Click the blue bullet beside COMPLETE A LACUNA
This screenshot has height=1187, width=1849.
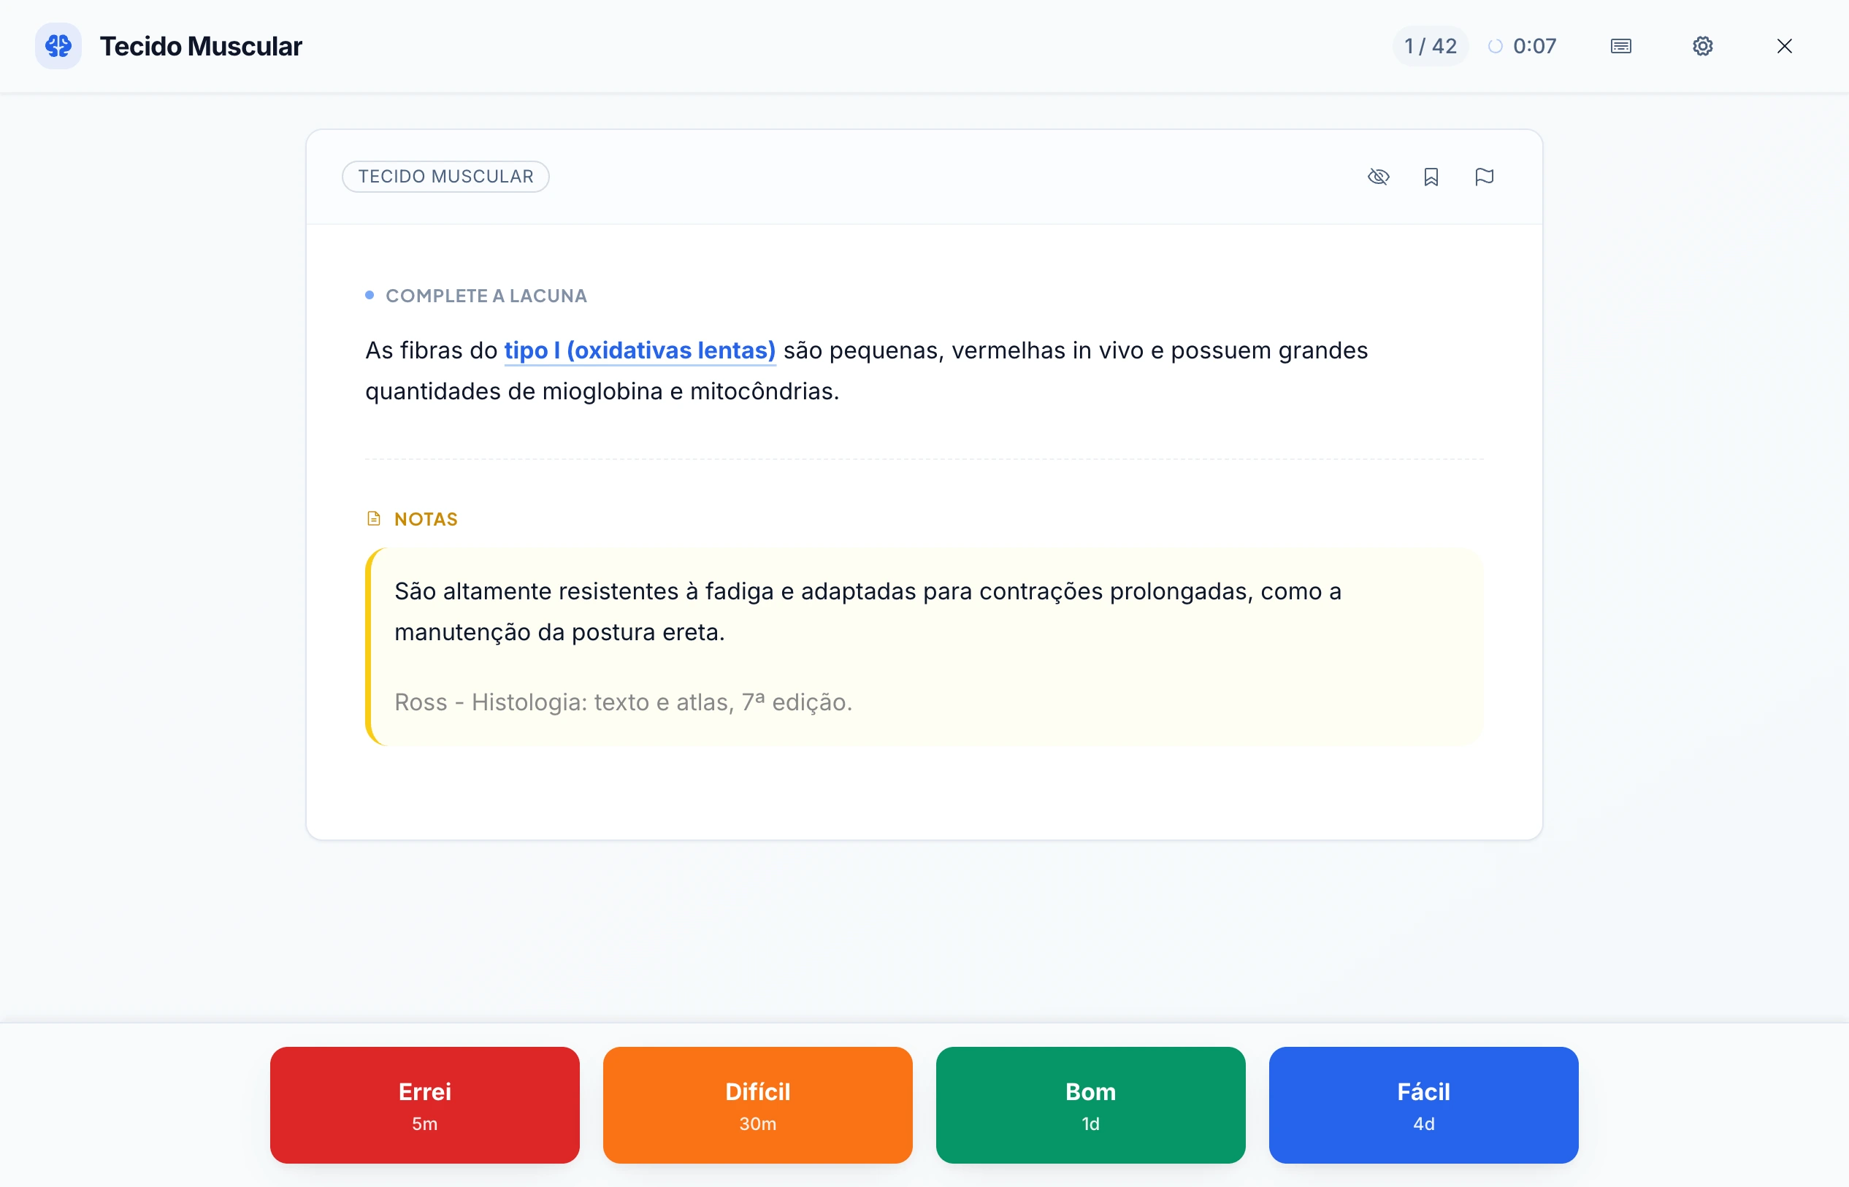pos(370,294)
